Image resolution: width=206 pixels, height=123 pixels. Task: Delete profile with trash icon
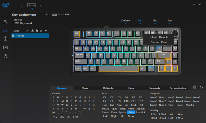pyautogui.click(x=41, y=31)
